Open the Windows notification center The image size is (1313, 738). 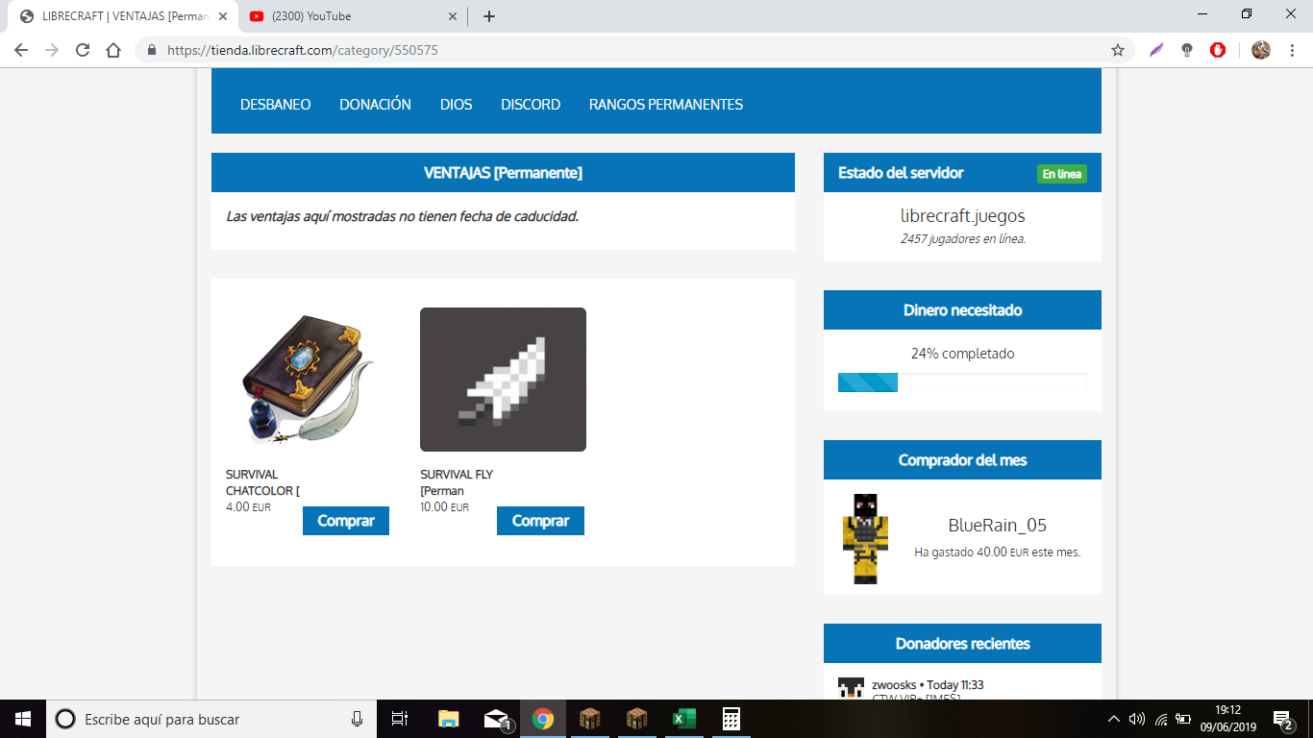(x=1282, y=719)
